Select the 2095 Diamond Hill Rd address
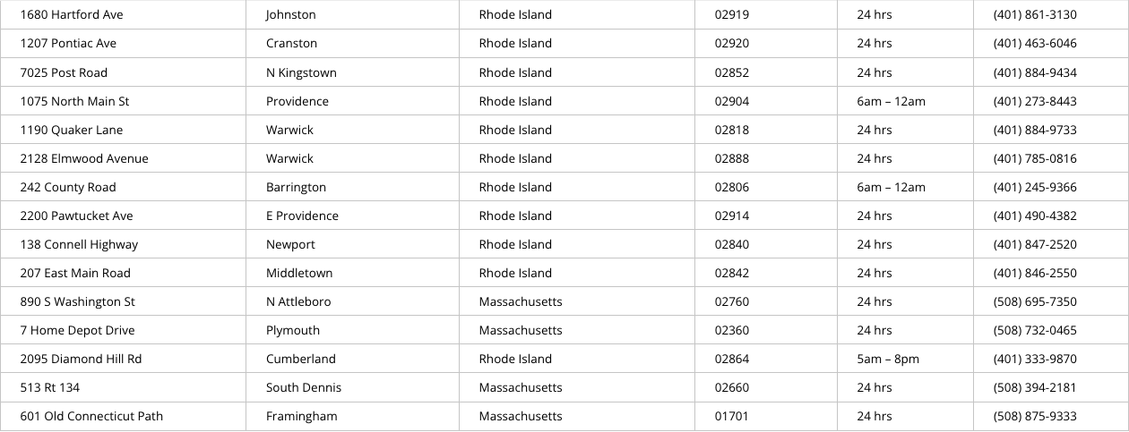 point(81,359)
